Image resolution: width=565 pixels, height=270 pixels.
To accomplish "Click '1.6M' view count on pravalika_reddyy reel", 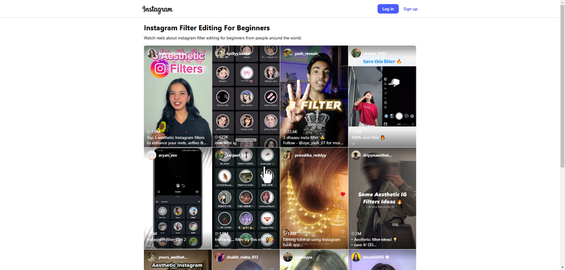I will pyautogui.click(x=291, y=234).
